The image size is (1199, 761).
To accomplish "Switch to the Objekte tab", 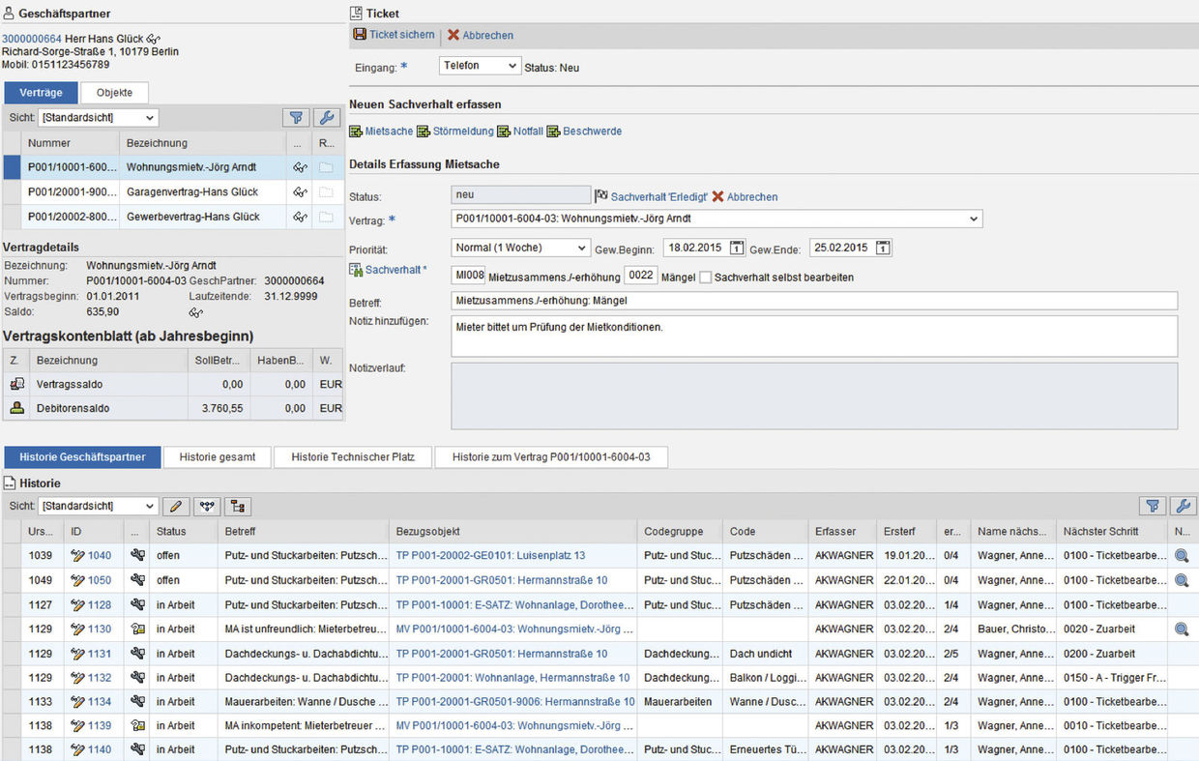I will pyautogui.click(x=114, y=93).
